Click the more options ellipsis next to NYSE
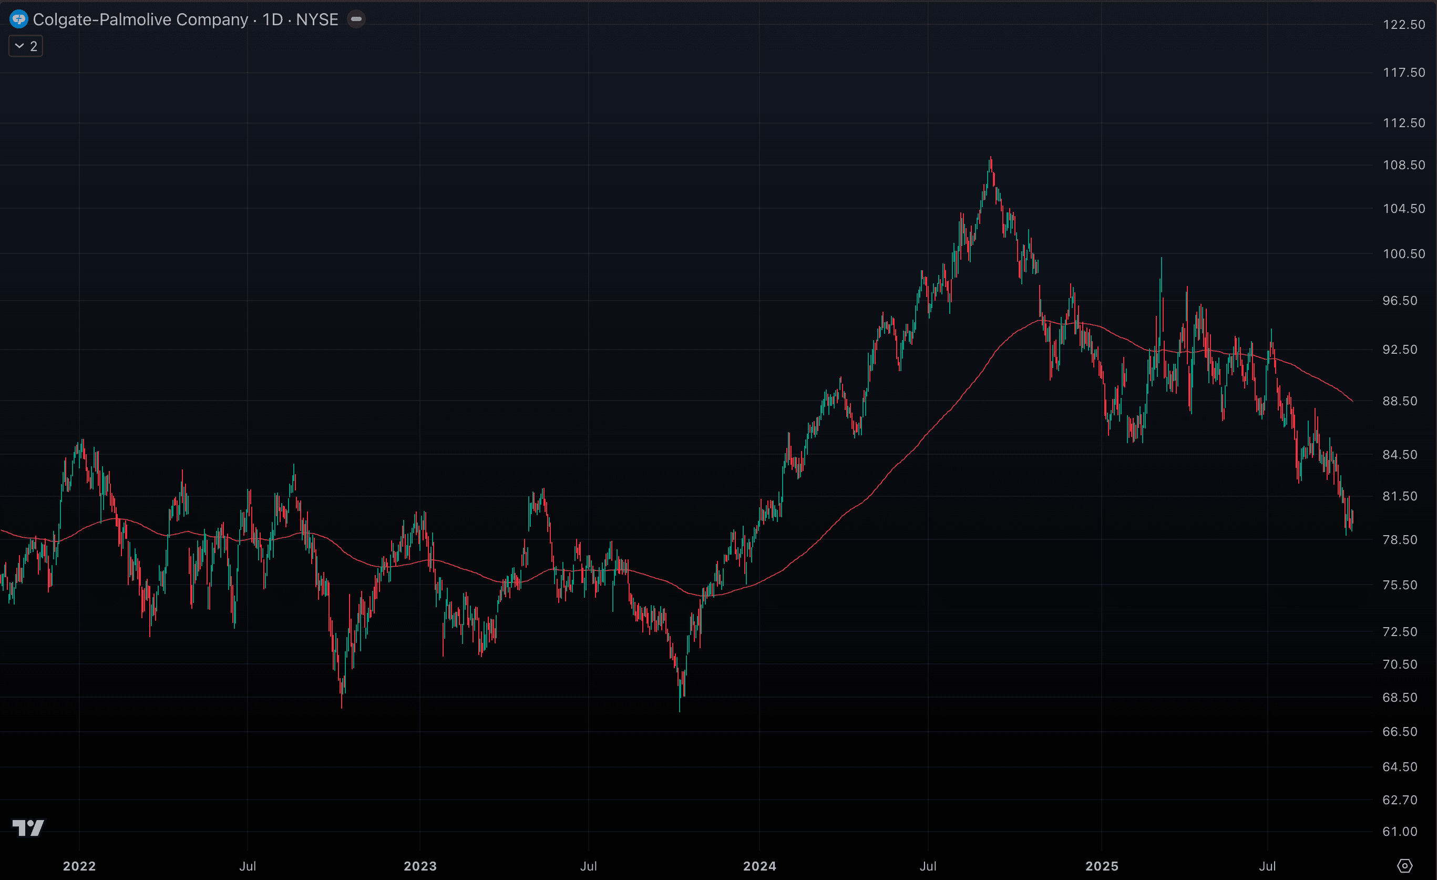Viewport: 1437px width, 880px height. (x=356, y=18)
